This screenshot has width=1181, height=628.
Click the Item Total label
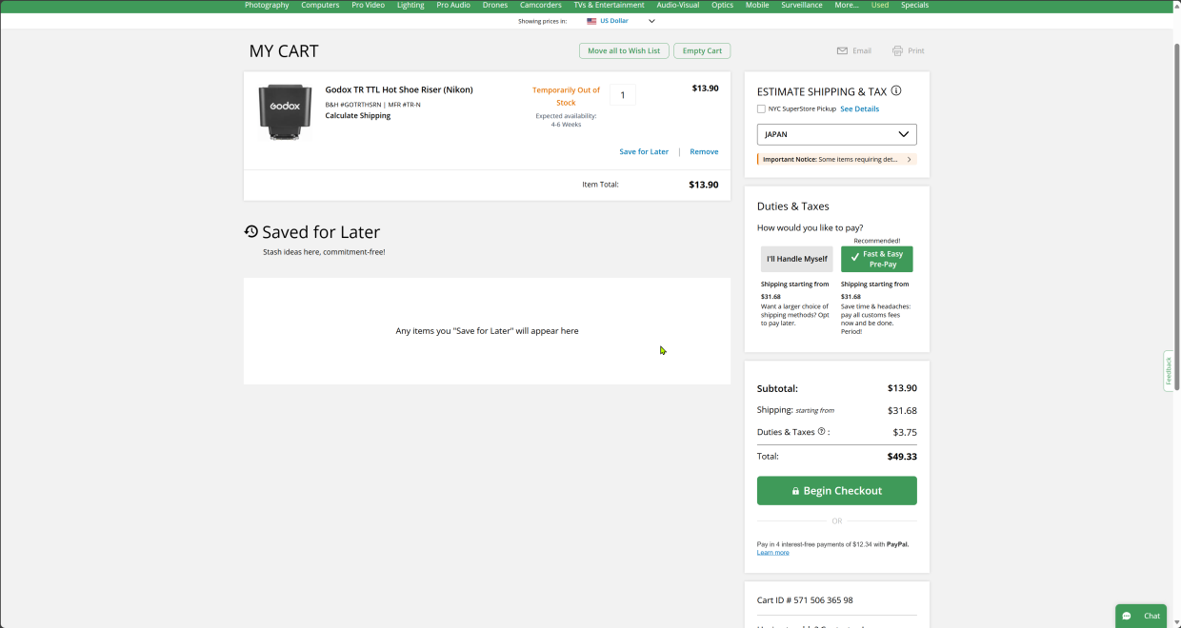click(x=601, y=185)
